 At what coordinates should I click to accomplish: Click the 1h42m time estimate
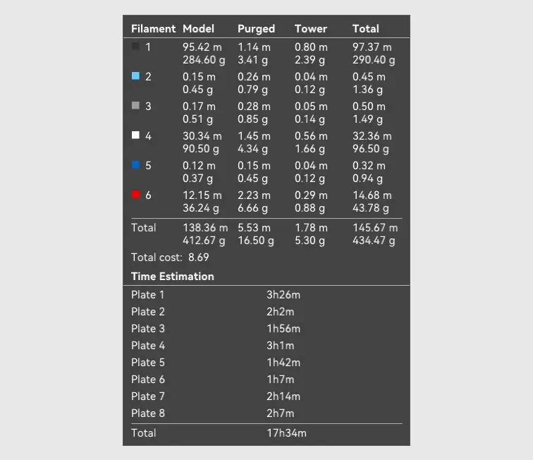(283, 363)
